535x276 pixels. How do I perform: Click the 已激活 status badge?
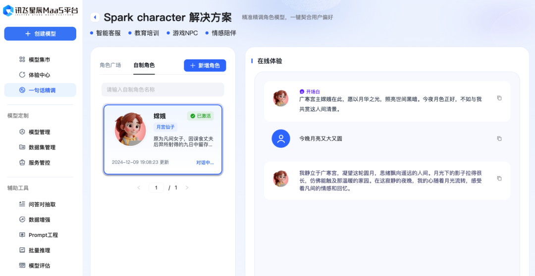(x=201, y=116)
